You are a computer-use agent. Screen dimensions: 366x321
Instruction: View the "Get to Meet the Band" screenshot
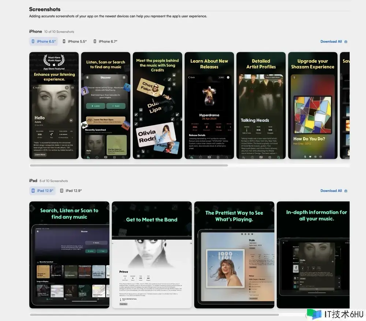pyautogui.click(x=152, y=255)
